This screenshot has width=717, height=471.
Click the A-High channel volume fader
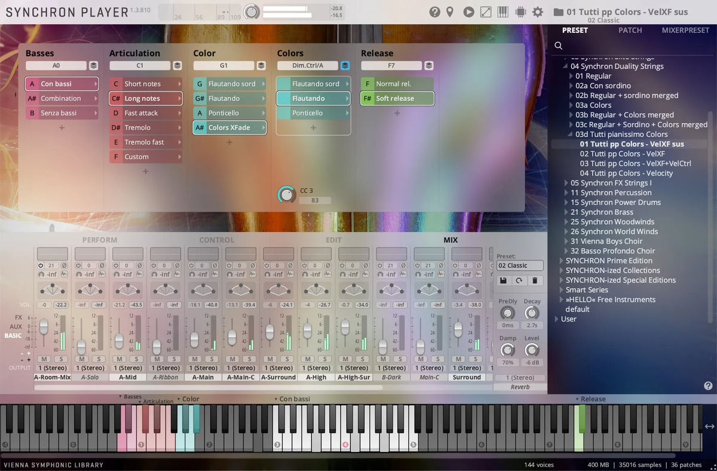[307, 331]
